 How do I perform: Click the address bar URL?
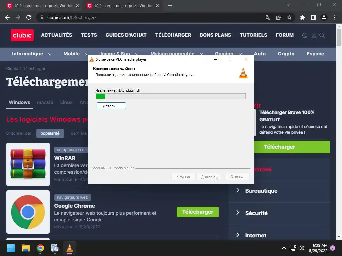tap(72, 17)
